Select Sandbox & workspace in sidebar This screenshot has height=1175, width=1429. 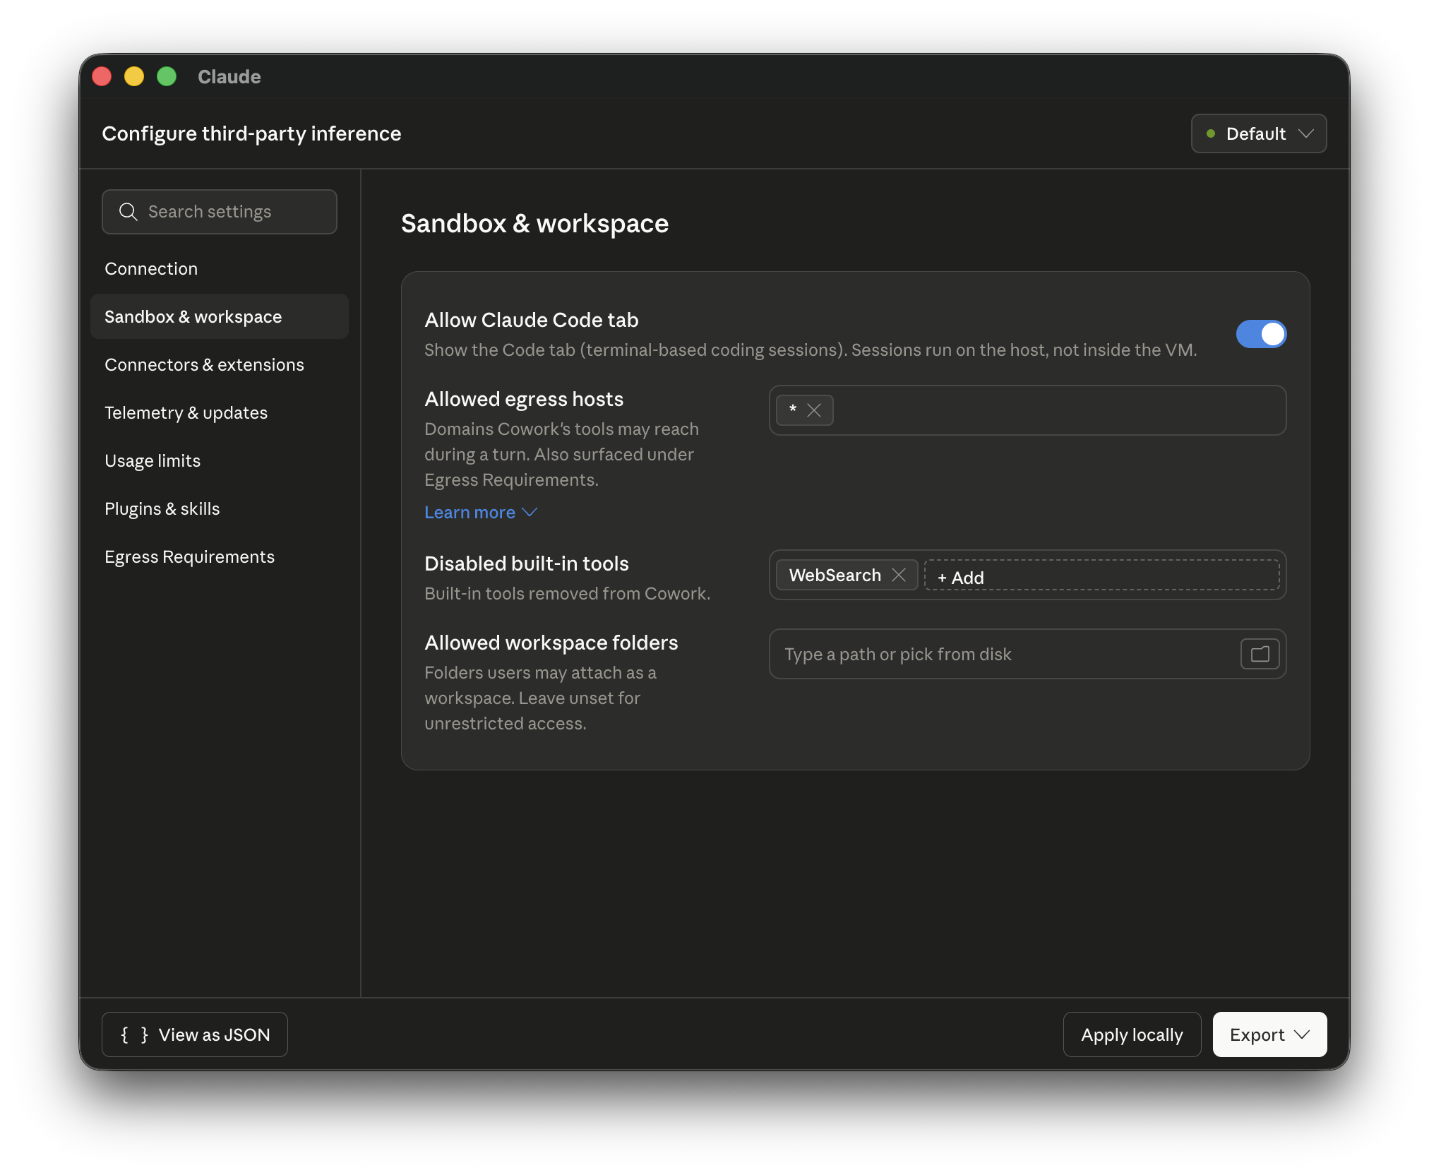(x=220, y=317)
